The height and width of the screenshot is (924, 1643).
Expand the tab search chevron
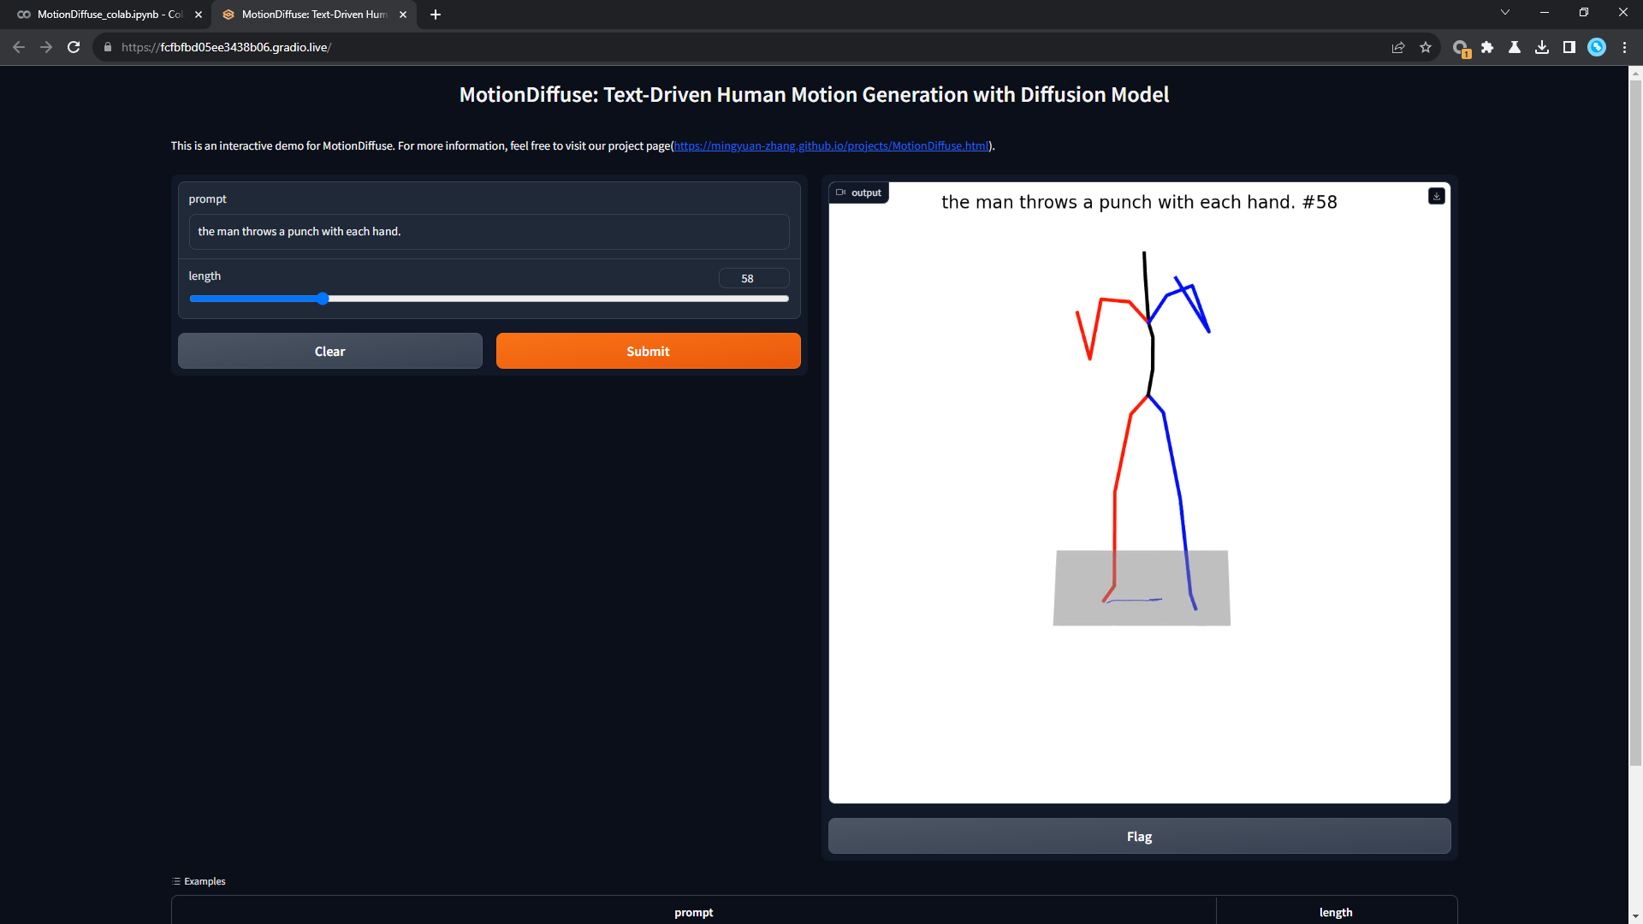coord(1505,12)
